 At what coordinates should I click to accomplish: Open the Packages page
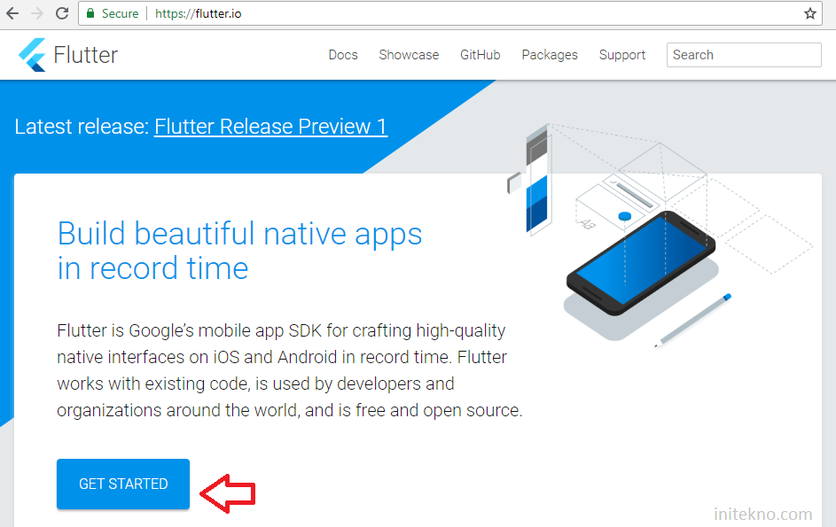549,55
